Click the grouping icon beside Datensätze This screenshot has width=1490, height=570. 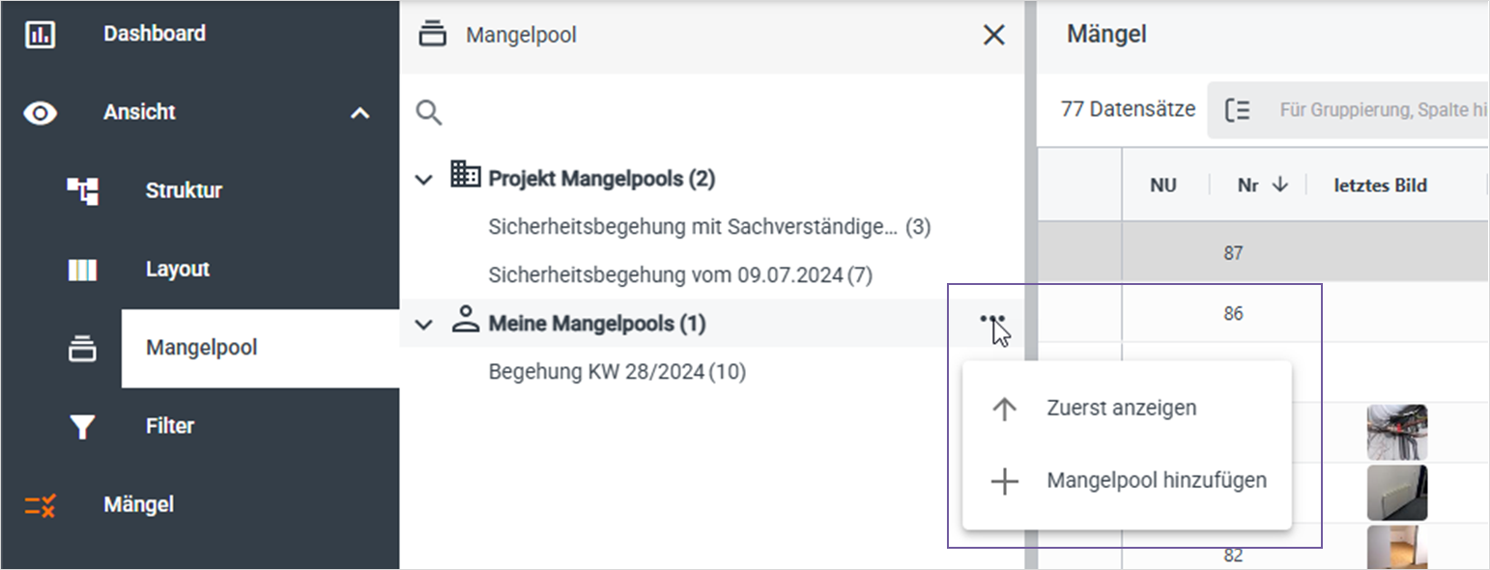(1238, 110)
